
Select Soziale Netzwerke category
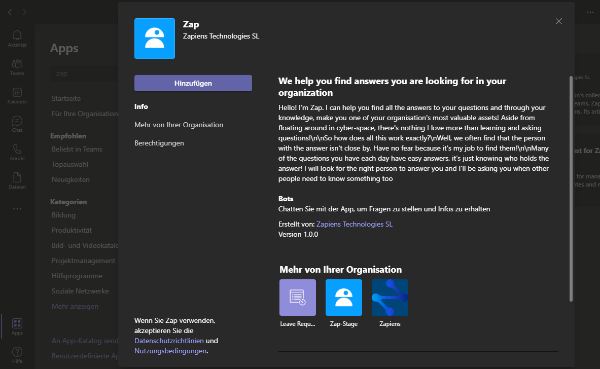click(x=80, y=291)
